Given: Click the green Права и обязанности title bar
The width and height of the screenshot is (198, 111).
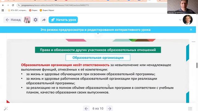Looking at the screenshot, I should [98, 50].
